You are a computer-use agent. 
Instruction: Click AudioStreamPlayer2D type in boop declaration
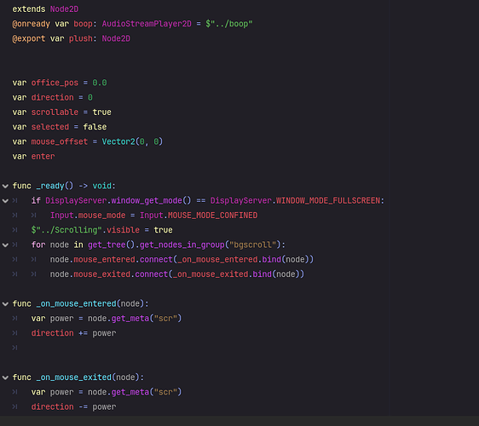click(147, 24)
